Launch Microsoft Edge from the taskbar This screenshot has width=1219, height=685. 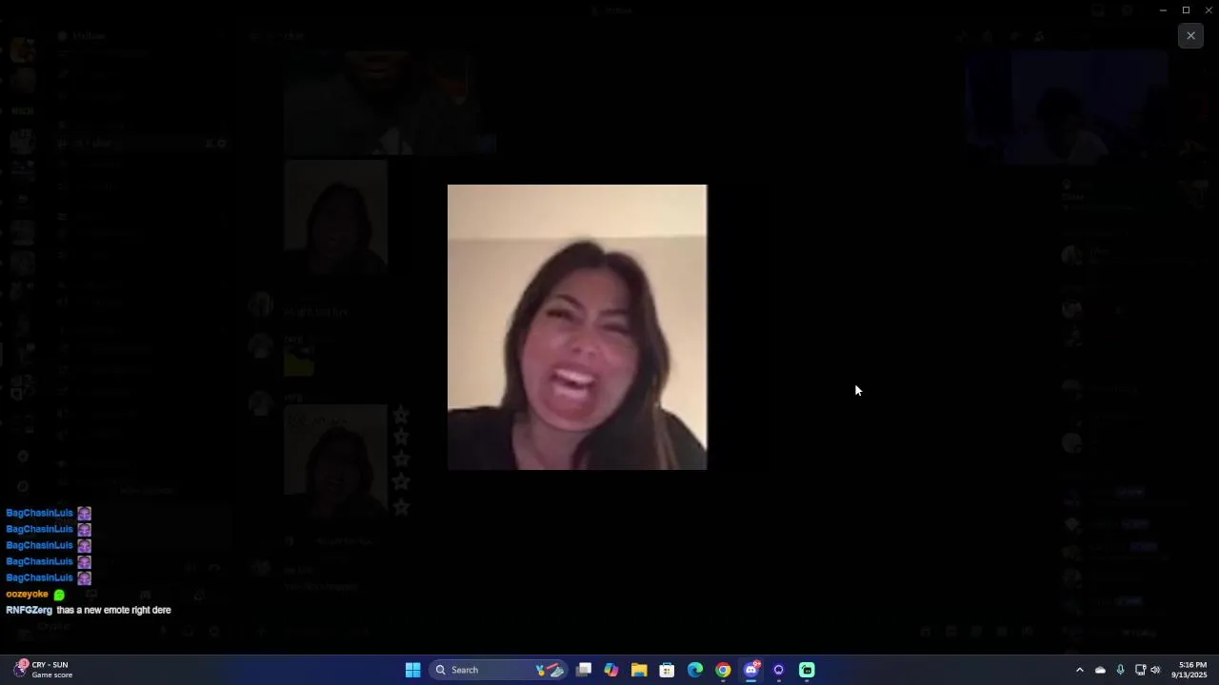click(x=695, y=670)
